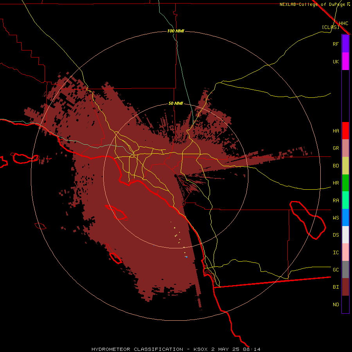Select the GC gray legend swatch

click(x=345, y=269)
